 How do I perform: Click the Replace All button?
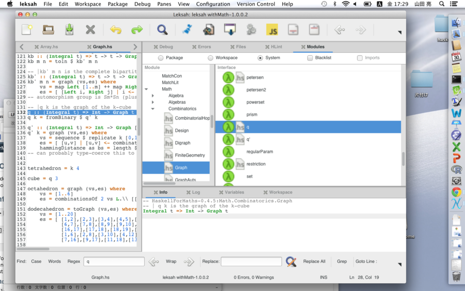(314, 262)
